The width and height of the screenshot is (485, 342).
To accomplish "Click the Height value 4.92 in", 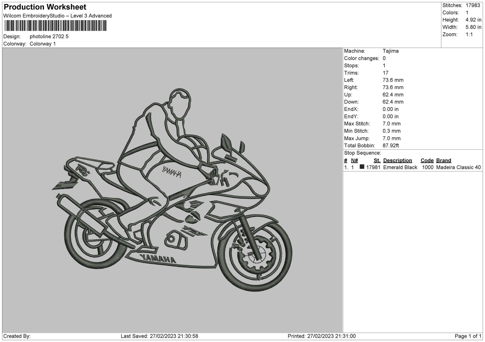I will (x=473, y=20).
